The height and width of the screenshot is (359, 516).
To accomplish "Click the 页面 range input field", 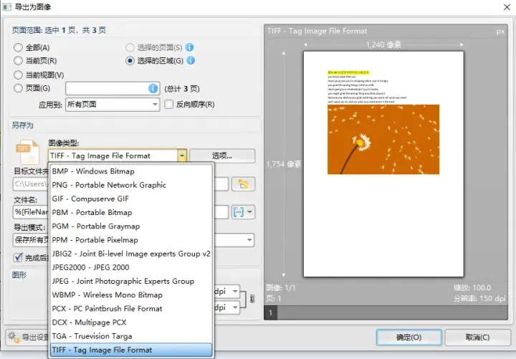I will pyautogui.click(x=113, y=89).
